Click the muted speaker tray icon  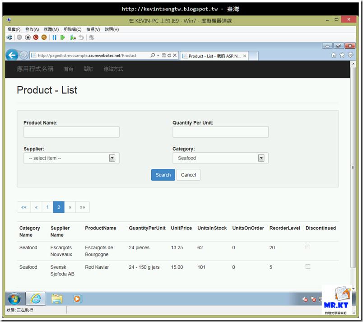pos(305,299)
